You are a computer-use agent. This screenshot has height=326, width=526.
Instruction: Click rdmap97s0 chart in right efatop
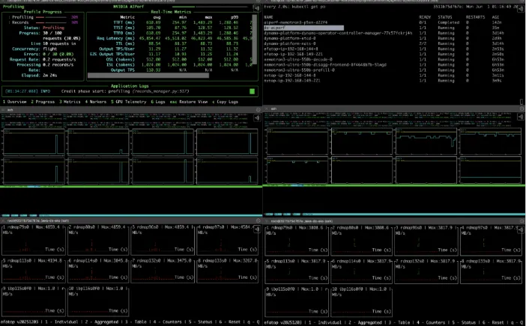(491, 241)
